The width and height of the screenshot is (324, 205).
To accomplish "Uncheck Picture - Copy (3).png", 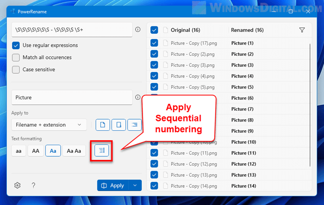I will (154, 65).
